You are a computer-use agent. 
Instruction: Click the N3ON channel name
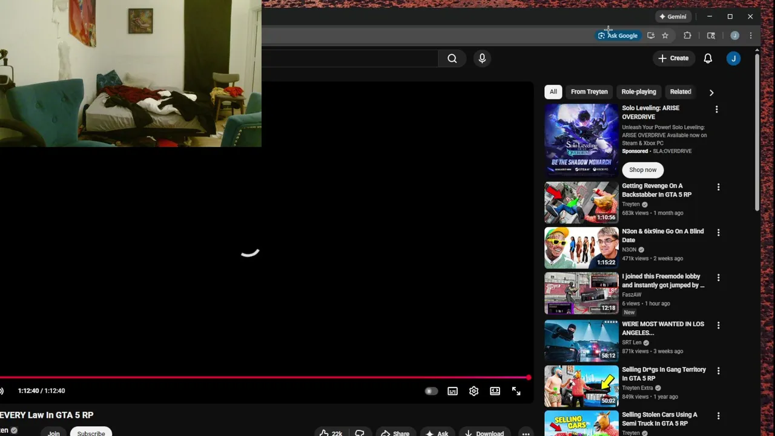(x=629, y=249)
